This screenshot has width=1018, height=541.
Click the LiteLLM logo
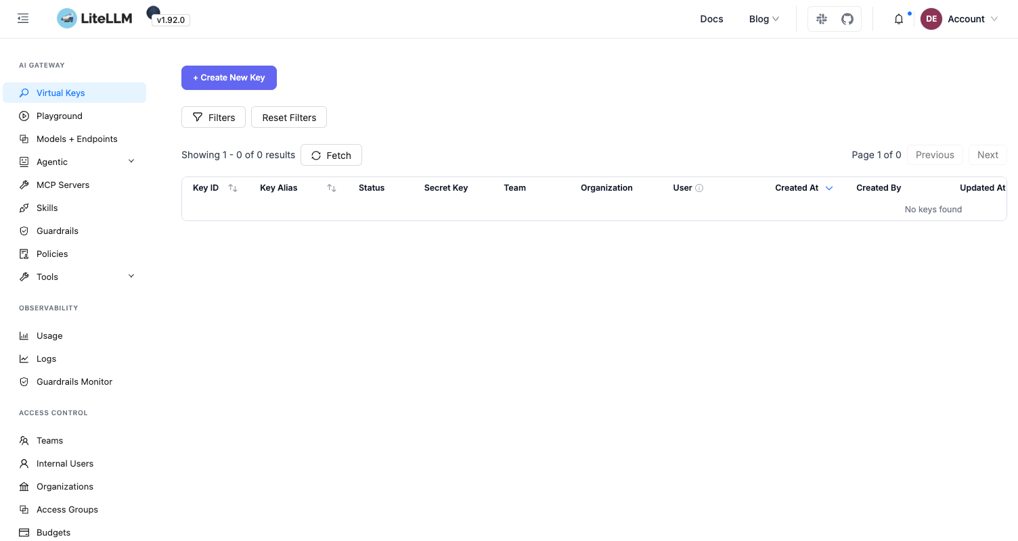(95, 19)
